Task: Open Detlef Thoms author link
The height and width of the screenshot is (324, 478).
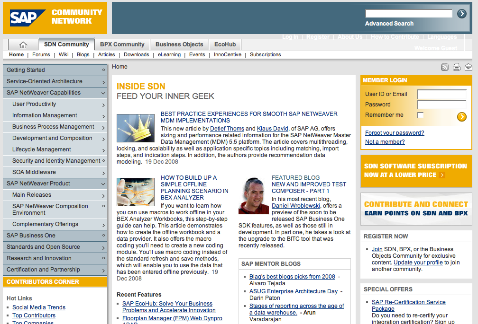Action: (x=227, y=129)
